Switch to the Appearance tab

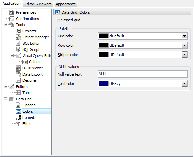[66, 4]
